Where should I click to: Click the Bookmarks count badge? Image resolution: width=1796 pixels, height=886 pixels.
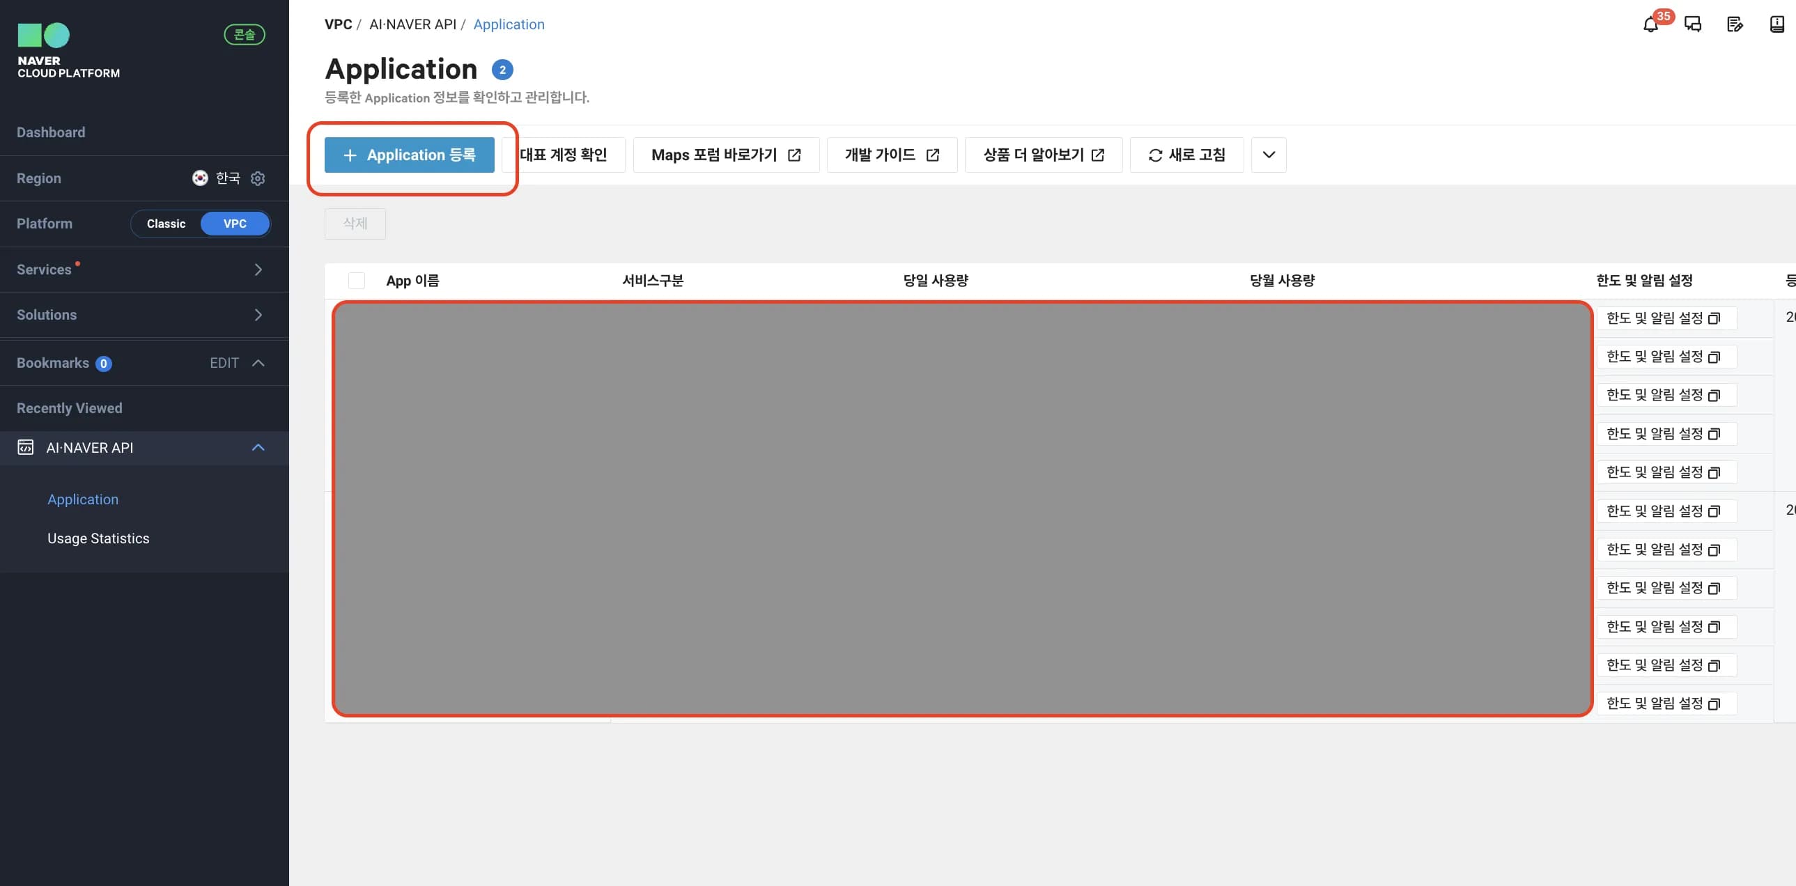pyautogui.click(x=103, y=364)
